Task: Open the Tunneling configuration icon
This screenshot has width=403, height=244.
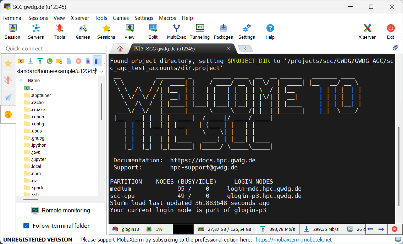Action: pyautogui.click(x=200, y=31)
